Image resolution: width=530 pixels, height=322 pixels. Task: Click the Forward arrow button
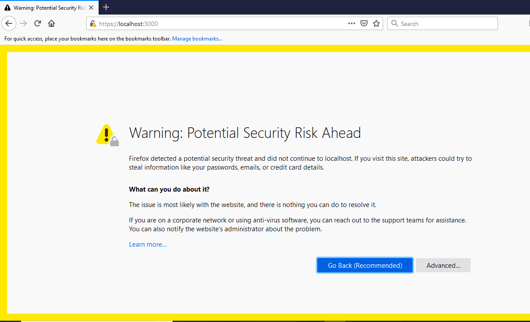point(24,23)
